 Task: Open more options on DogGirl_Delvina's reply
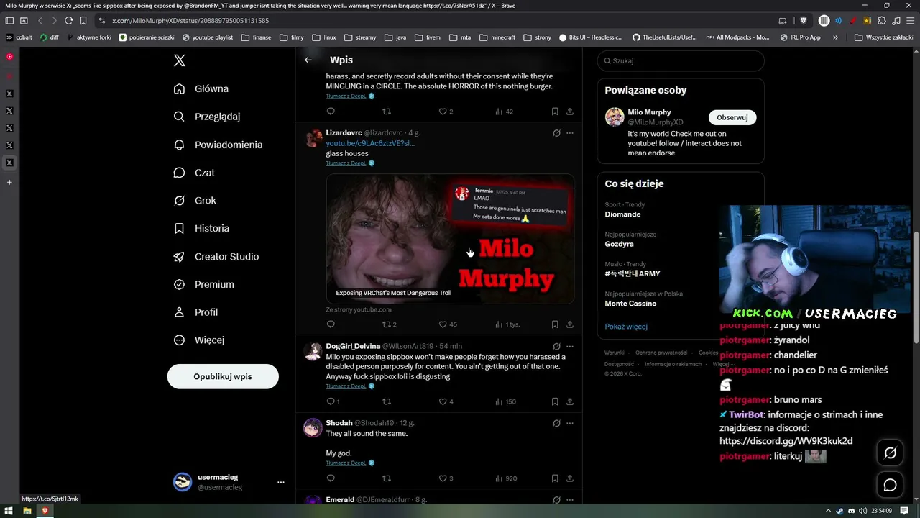pos(570,346)
